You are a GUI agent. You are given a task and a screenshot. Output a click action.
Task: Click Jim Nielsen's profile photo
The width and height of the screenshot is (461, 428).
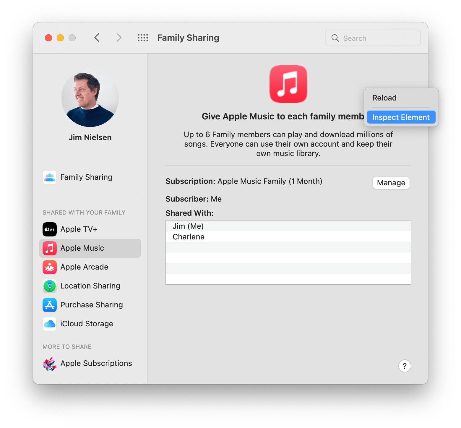[90, 98]
